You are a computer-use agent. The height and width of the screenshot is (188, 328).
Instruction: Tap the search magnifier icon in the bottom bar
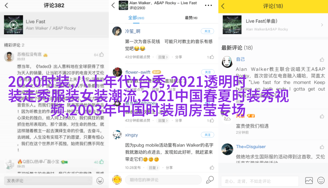pyautogui.click(x=210, y=180)
